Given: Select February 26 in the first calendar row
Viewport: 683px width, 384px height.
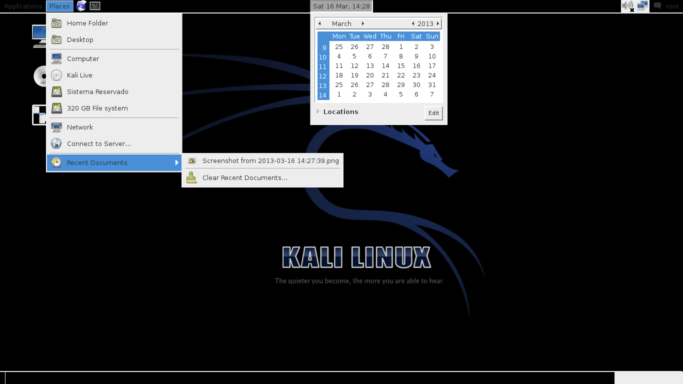Looking at the screenshot, I should [x=354, y=46].
